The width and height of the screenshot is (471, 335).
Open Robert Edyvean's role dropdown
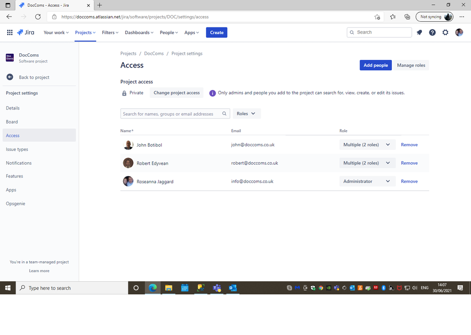(x=367, y=163)
